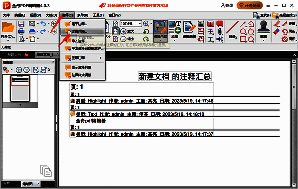Select the paperclip file attachment tool
Viewport: 298px width, 189px height.
[220, 32]
